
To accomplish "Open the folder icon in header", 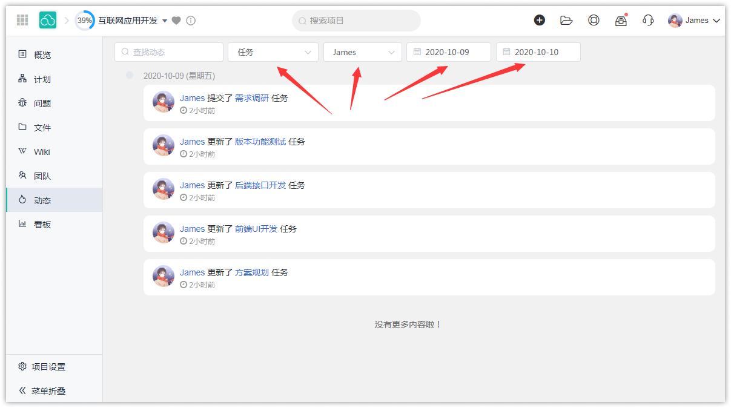I will [566, 20].
